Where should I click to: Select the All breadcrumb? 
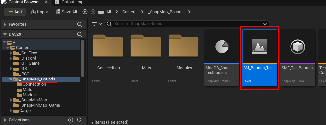[109, 12]
